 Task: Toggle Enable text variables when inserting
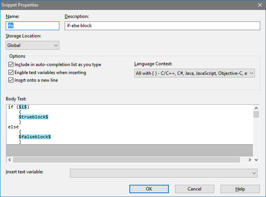pos(11,72)
